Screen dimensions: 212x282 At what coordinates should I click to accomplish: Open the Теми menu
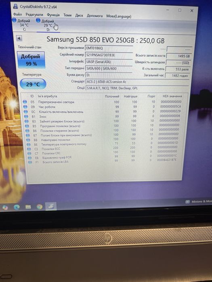(x=67, y=15)
